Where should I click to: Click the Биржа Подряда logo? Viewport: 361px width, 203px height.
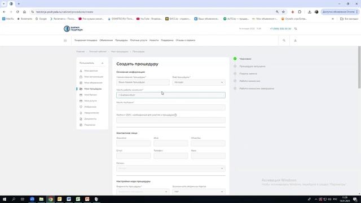coord(73,29)
